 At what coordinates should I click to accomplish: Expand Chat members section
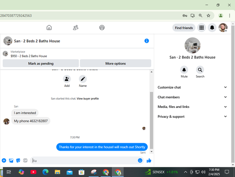click(192, 97)
